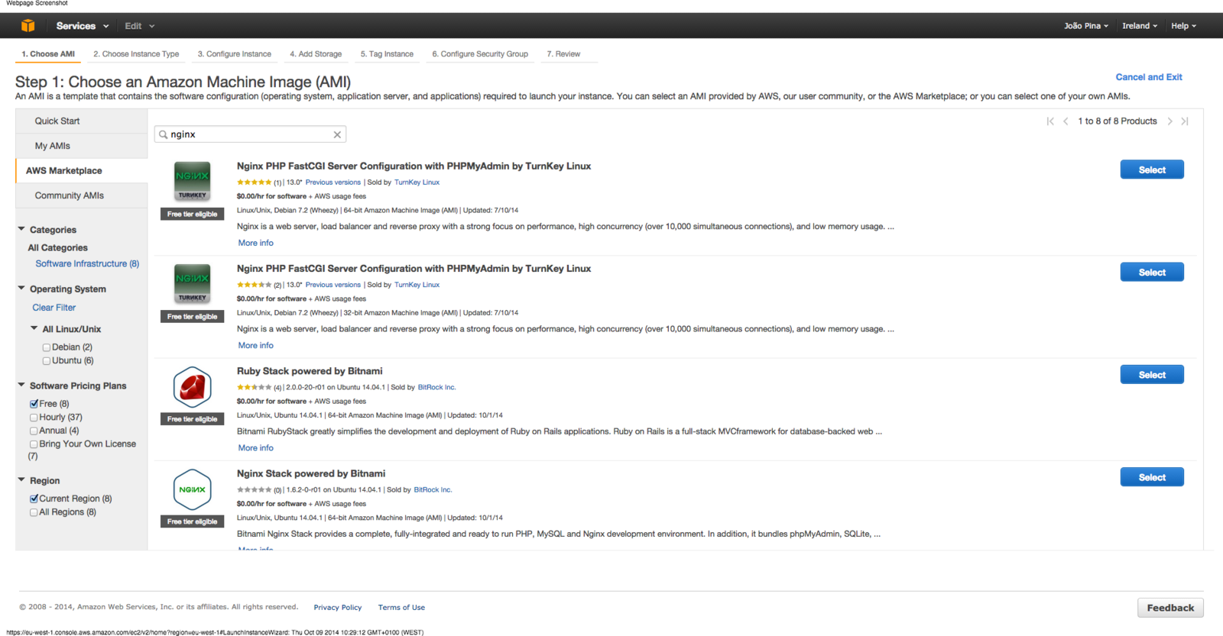Open the Help dropdown menu
The image size is (1223, 636).
pos(1183,26)
